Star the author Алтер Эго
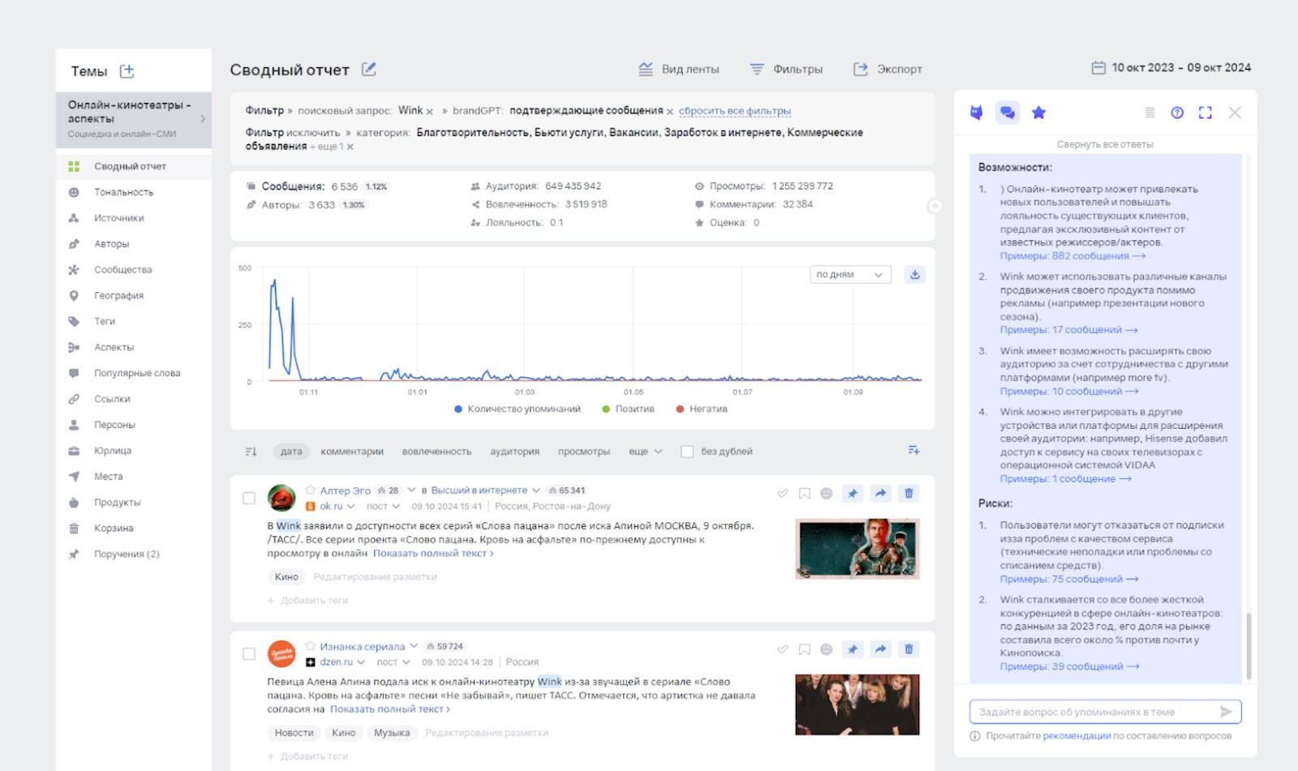1298x771 pixels. coord(310,490)
